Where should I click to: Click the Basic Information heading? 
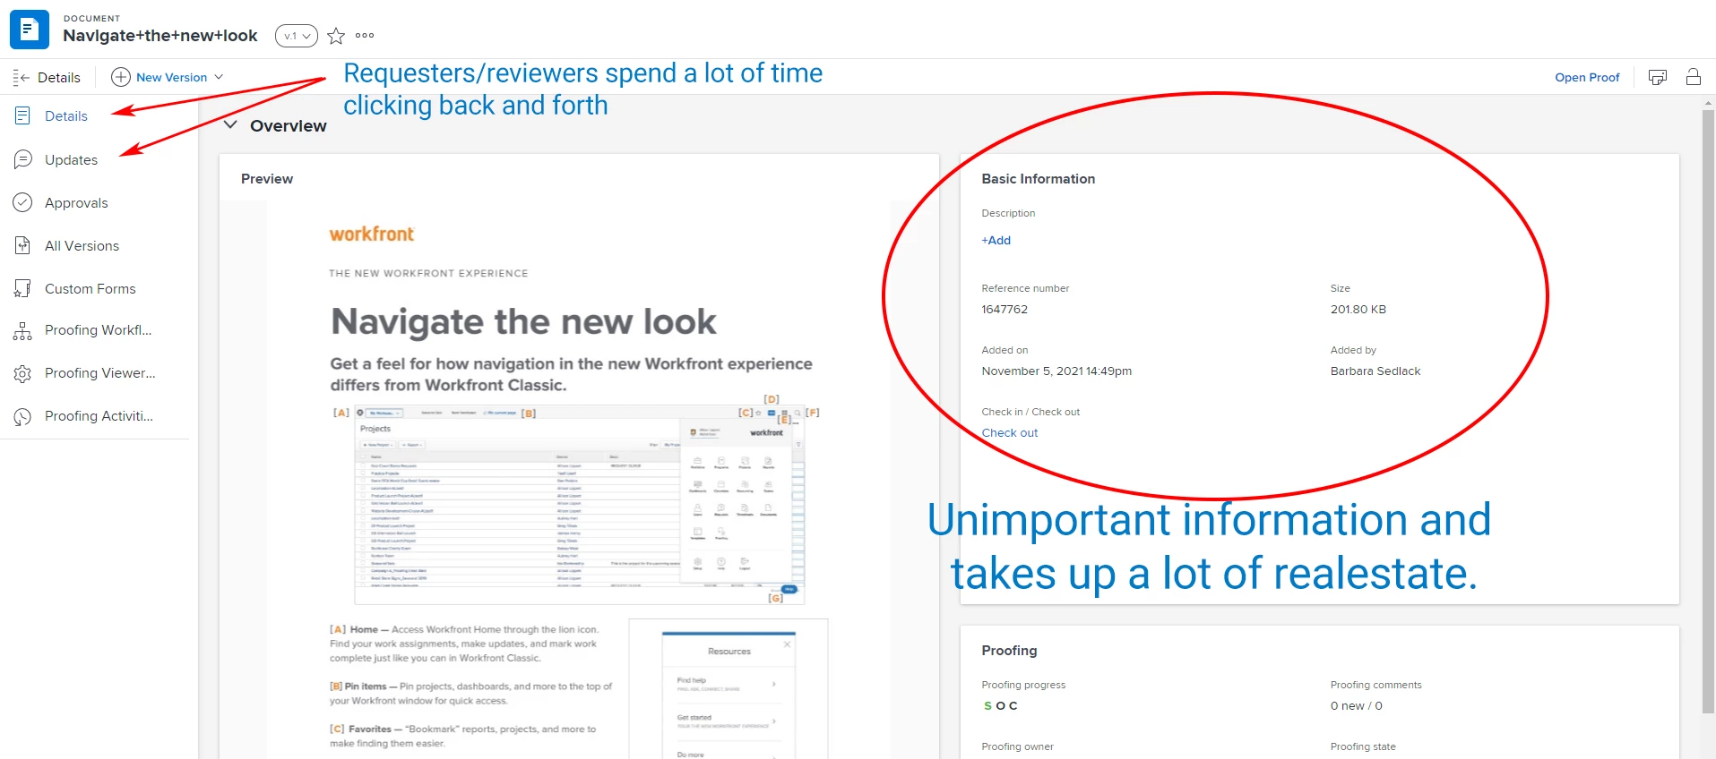point(1038,179)
